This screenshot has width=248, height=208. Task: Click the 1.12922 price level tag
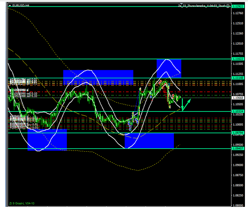[x=238, y=7]
